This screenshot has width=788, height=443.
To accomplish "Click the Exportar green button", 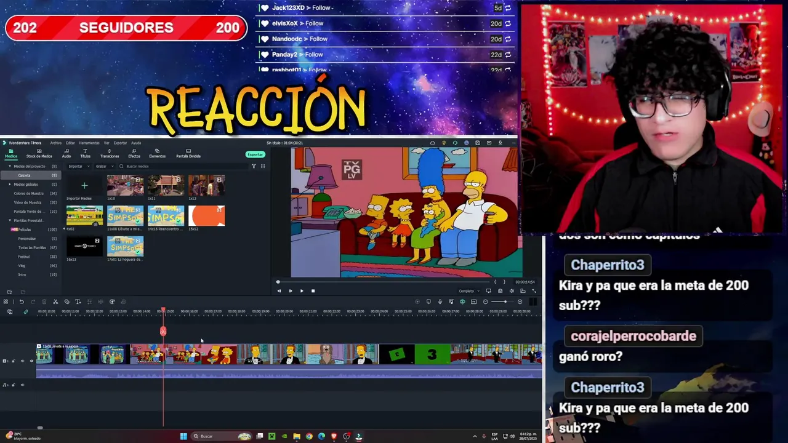I will (255, 154).
